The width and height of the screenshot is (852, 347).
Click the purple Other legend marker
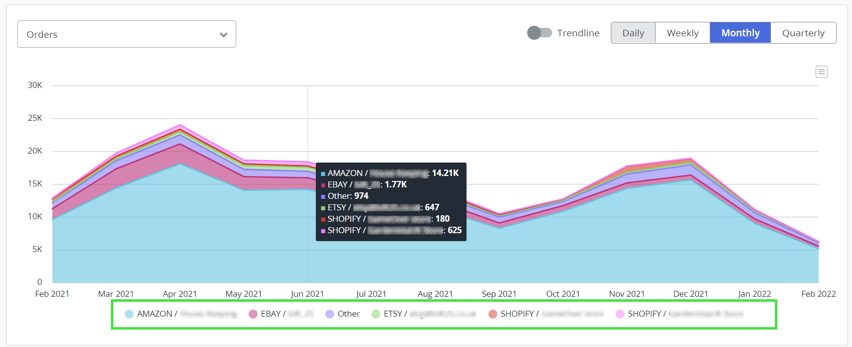(330, 314)
